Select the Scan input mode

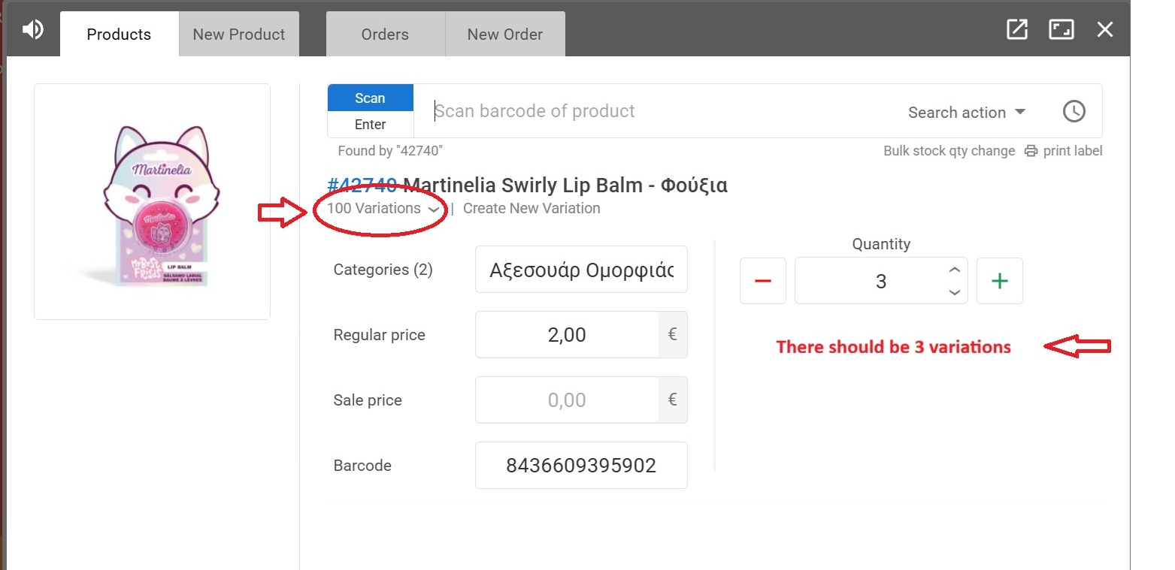pos(370,98)
